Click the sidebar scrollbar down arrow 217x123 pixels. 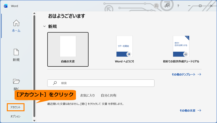click(x=34, y=121)
